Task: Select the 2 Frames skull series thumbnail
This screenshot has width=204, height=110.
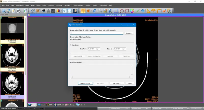Action: click(x=12, y=30)
